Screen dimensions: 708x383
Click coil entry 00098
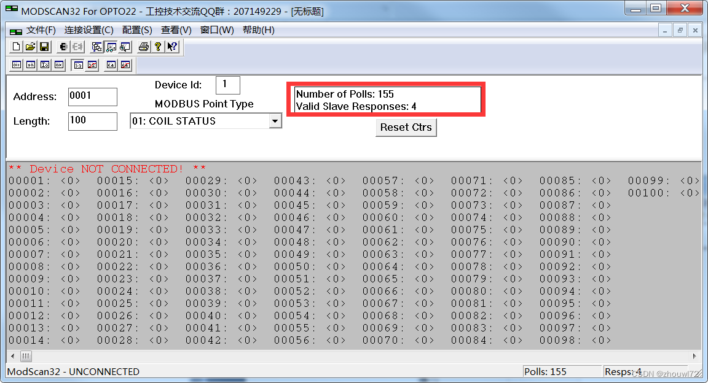(x=575, y=341)
